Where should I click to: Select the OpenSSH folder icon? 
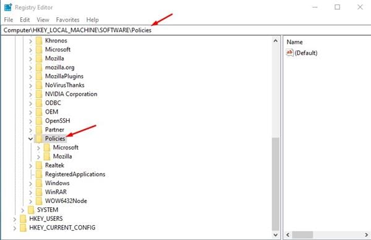39,121
